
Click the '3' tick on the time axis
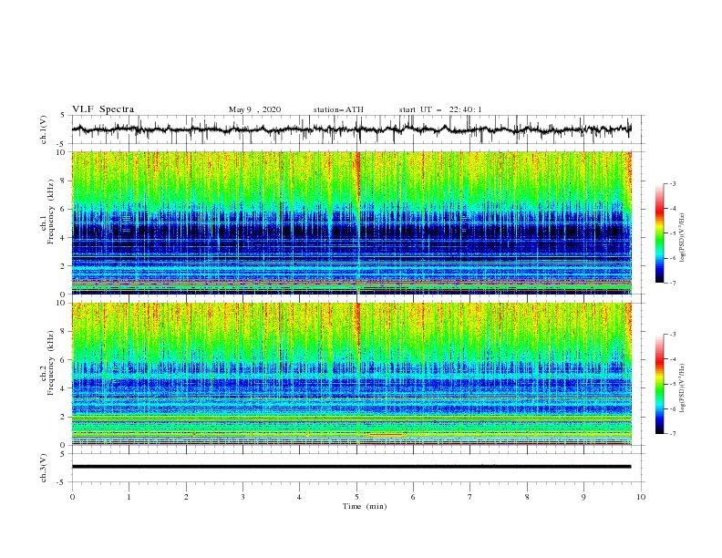[x=242, y=497]
